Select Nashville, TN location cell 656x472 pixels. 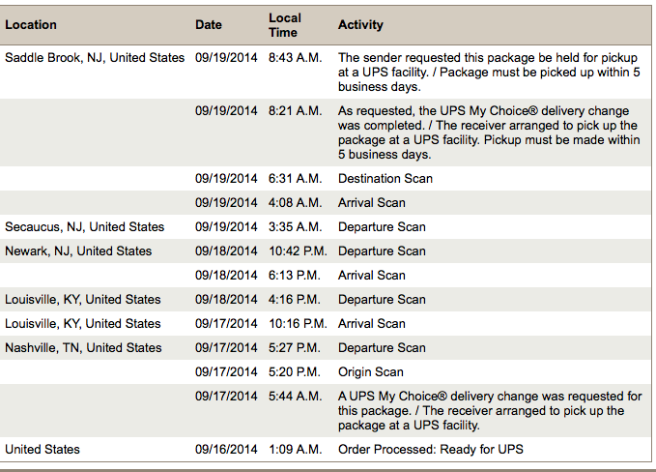[83, 347]
